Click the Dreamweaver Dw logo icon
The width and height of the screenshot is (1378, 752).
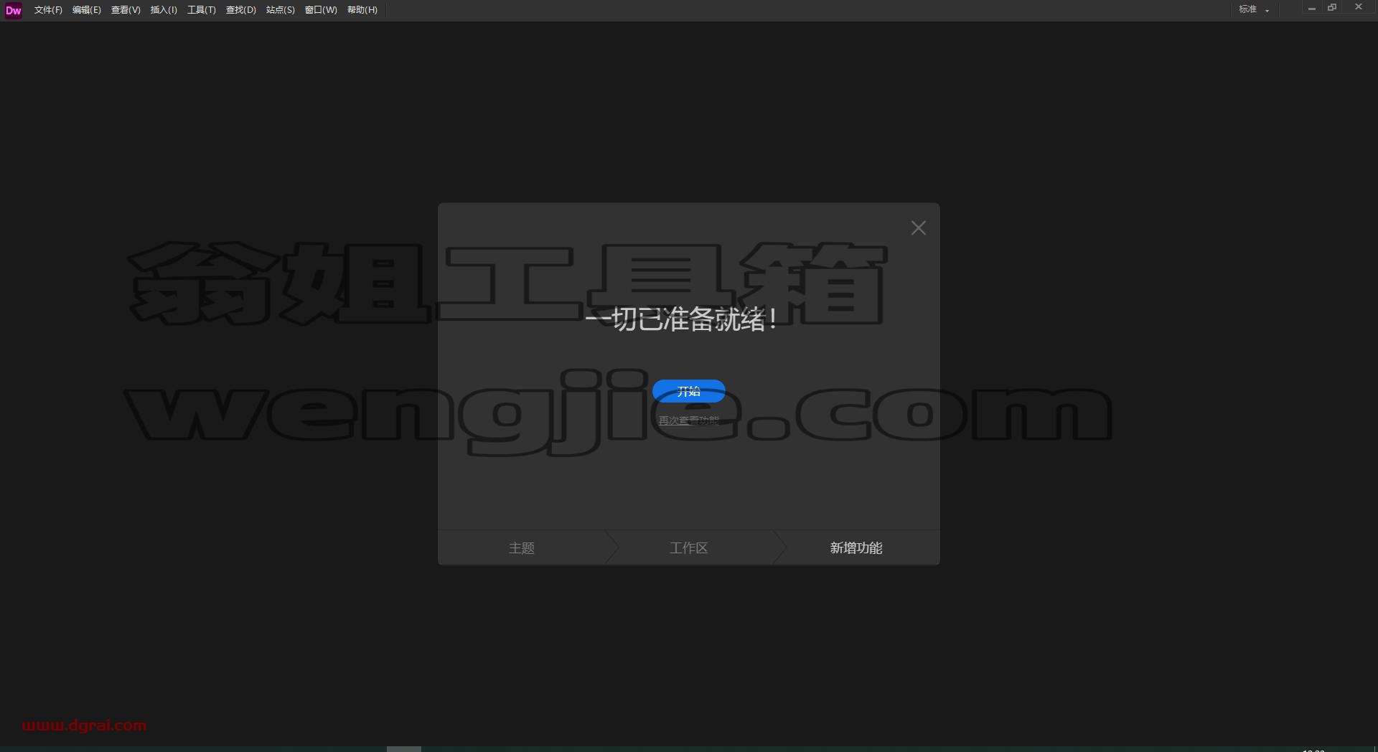(14, 10)
